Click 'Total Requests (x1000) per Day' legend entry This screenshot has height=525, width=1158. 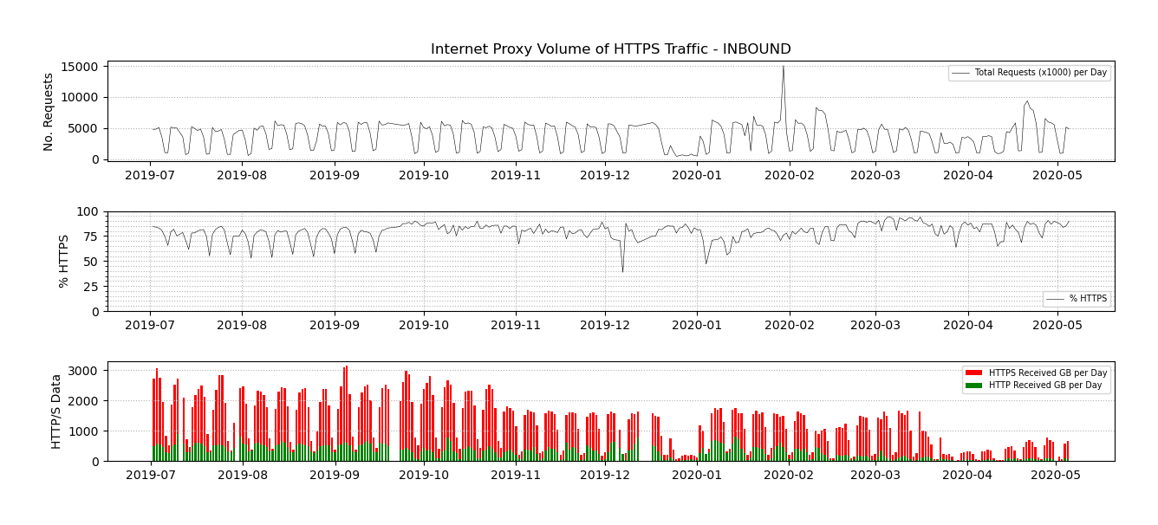[1029, 73]
